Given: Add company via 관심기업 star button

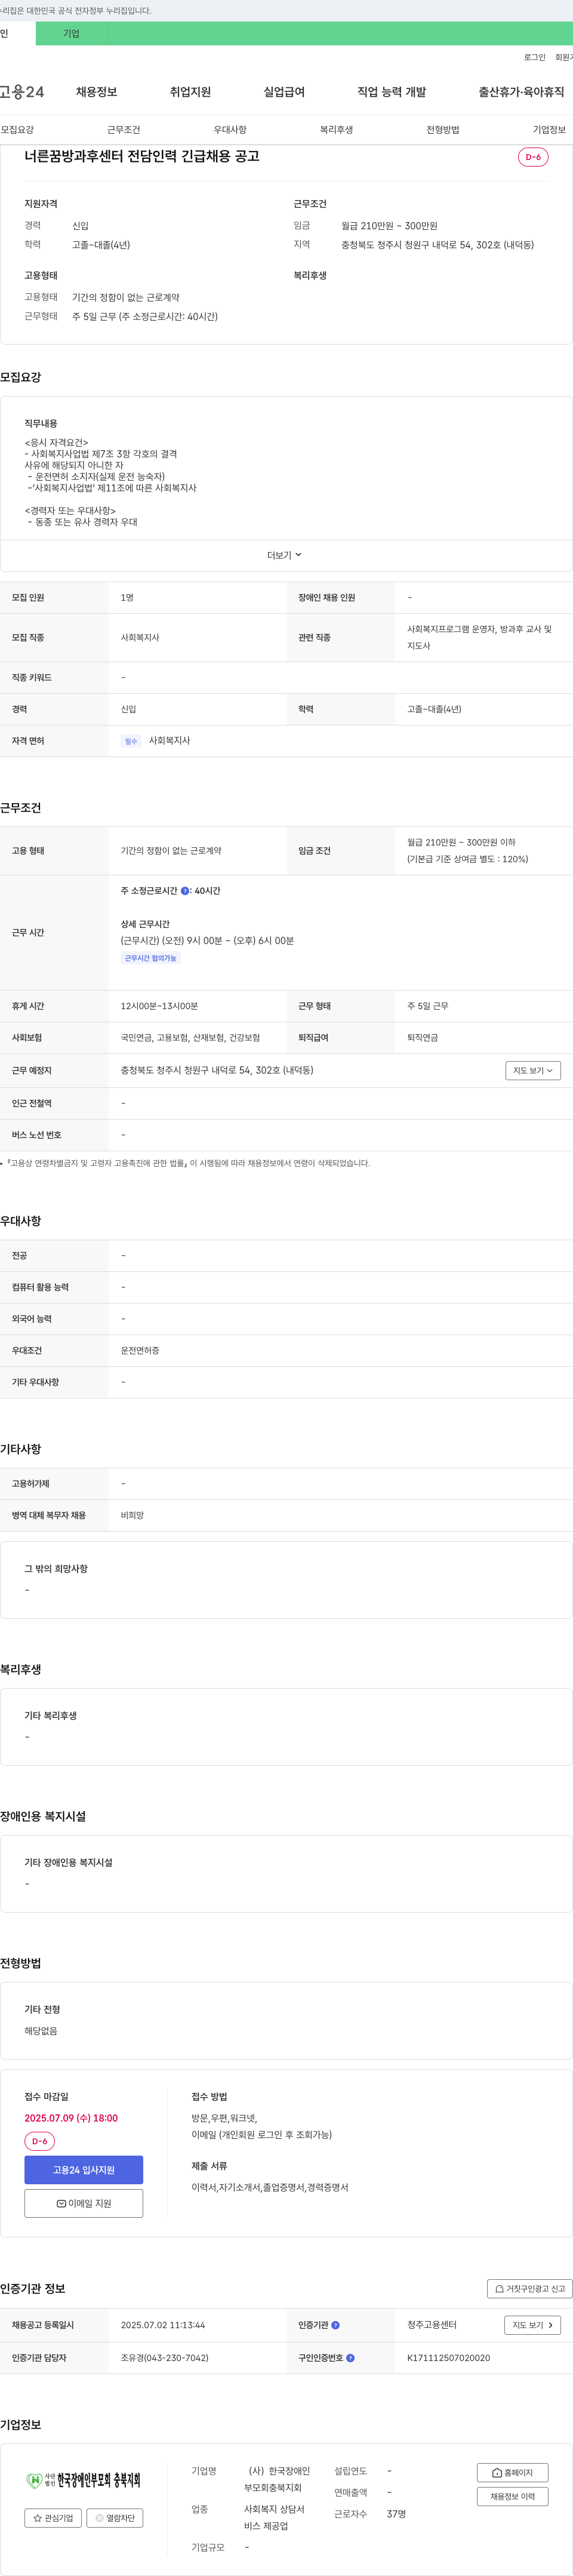Looking at the screenshot, I should (53, 2518).
